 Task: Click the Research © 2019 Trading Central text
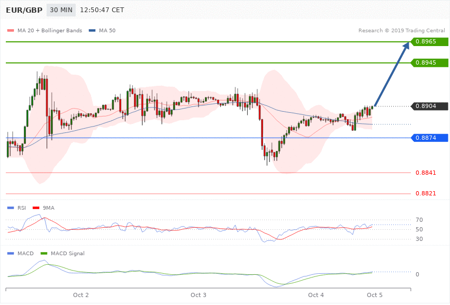coord(401,30)
